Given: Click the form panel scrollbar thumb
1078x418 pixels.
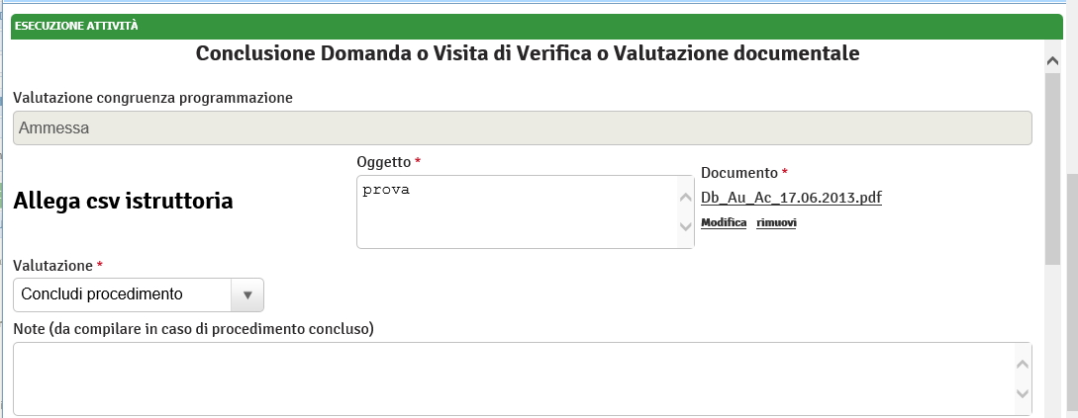Looking at the screenshot, I should tap(1053, 168).
